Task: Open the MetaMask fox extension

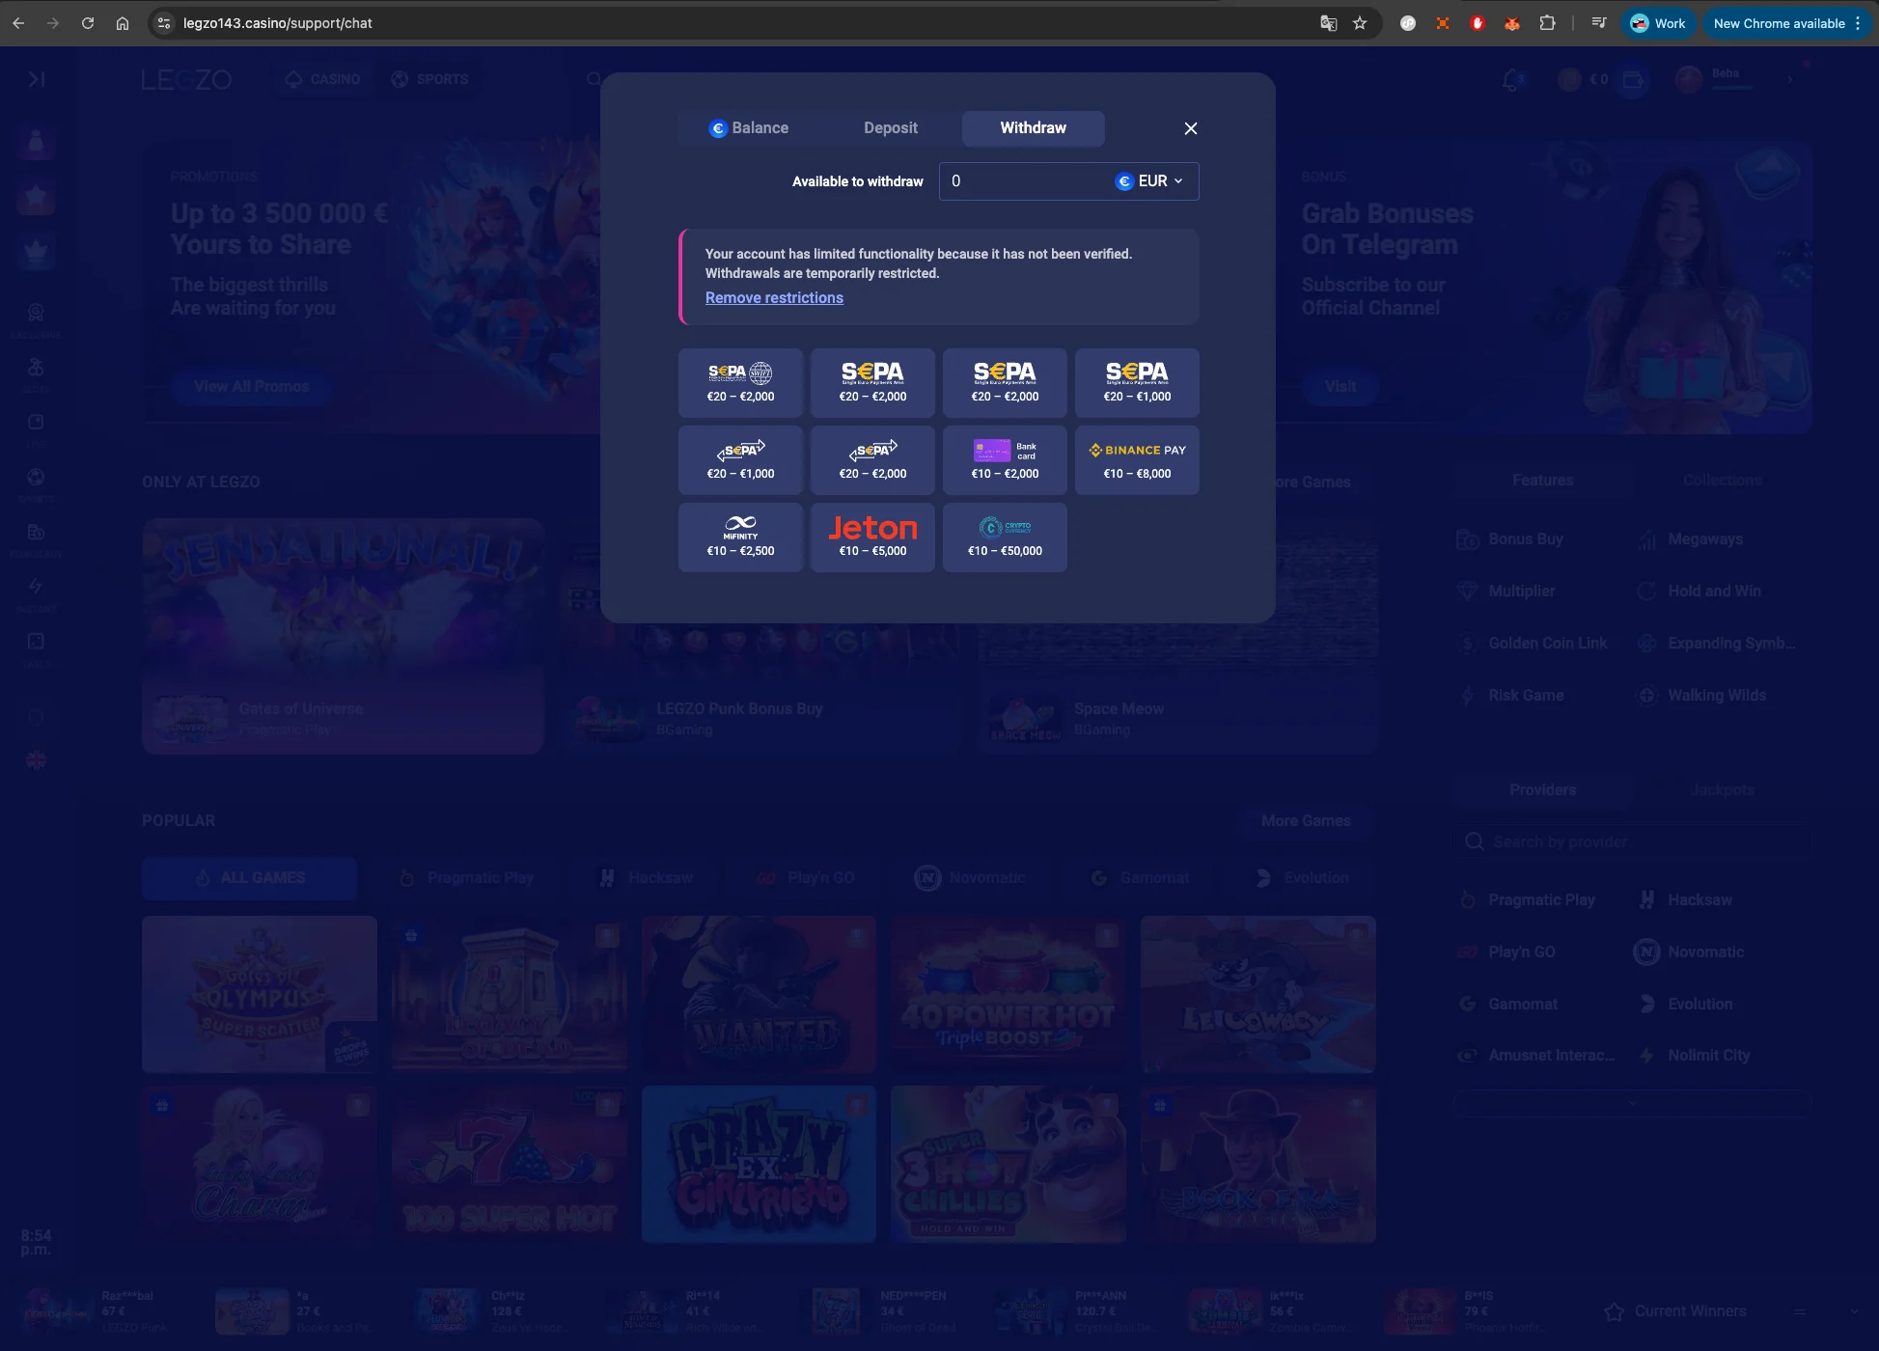Action: point(1512,23)
